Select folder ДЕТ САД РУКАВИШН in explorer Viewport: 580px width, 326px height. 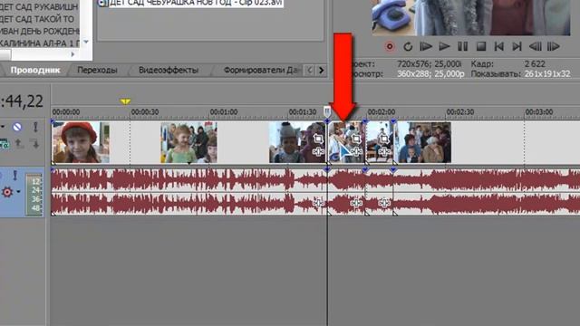click(39, 7)
